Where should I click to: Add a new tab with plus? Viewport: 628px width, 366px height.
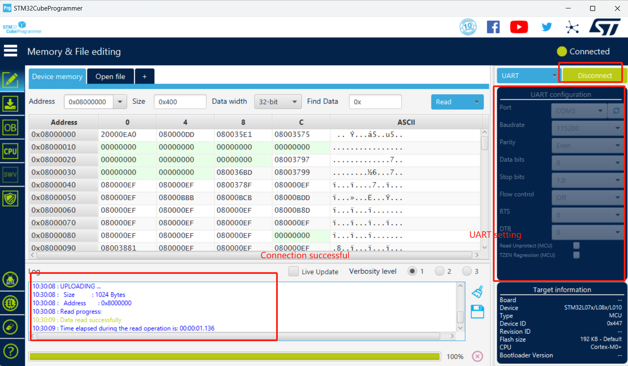144,77
